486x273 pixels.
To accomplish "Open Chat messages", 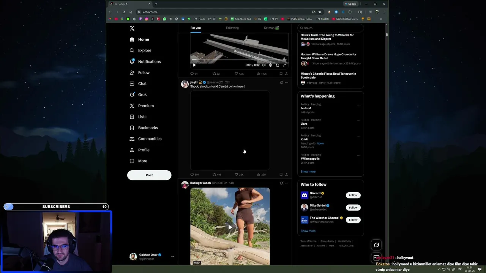I will point(138,83).
